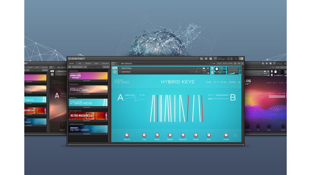Screen dimensions: 311x175
Task: Open the SOUND page of Hybrid Keys
Action: [209, 82]
